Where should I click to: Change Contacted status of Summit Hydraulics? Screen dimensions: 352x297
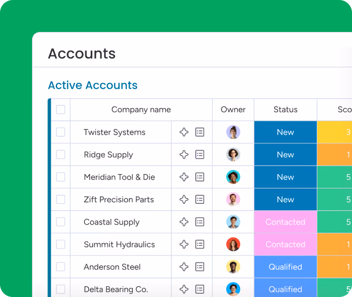point(285,244)
